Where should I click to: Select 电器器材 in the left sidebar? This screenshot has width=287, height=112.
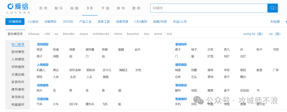click(x=18, y=105)
